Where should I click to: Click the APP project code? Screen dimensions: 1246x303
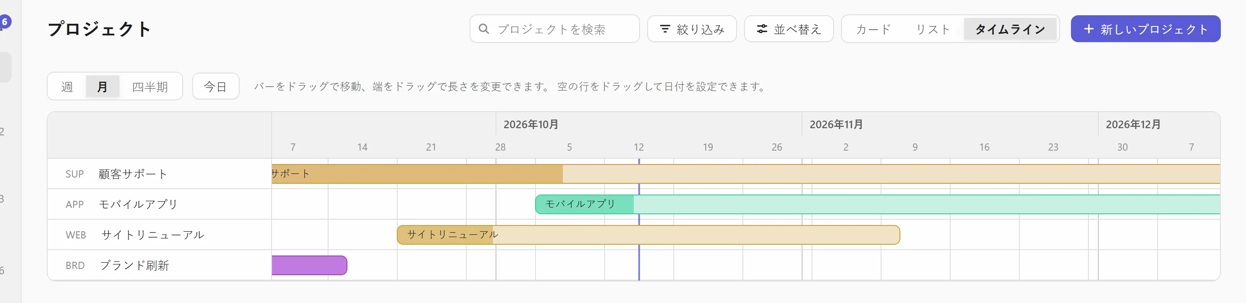(x=75, y=204)
